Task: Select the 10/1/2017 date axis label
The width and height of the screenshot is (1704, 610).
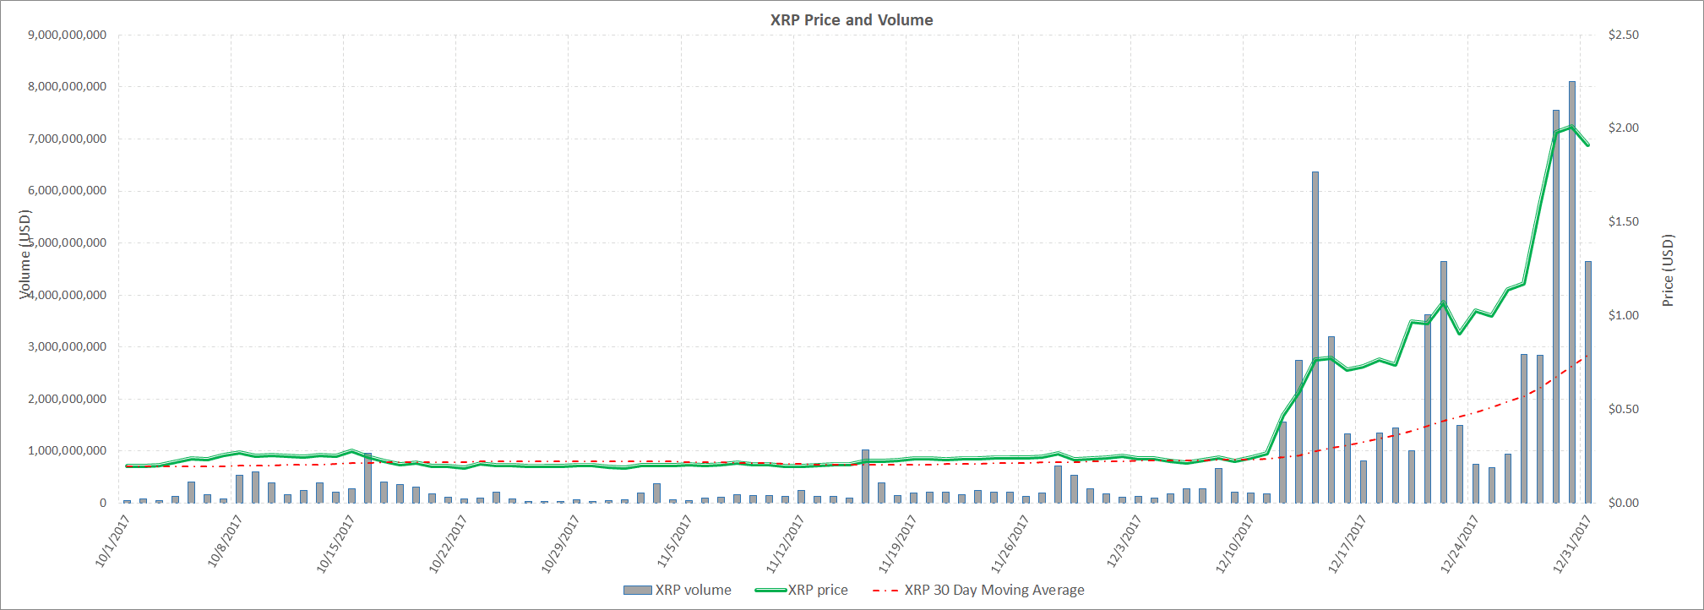Action: coord(112,541)
